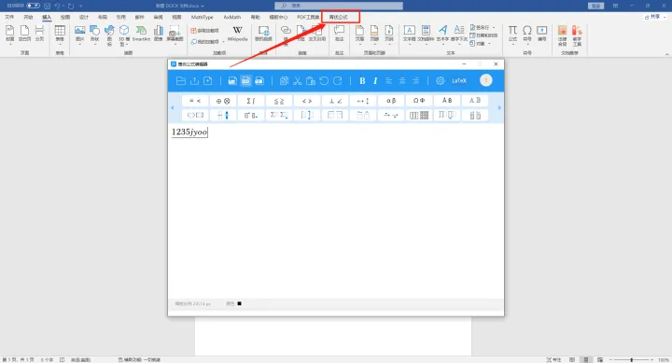
Task: Open the AxMath ribbon tab
Action: point(231,17)
